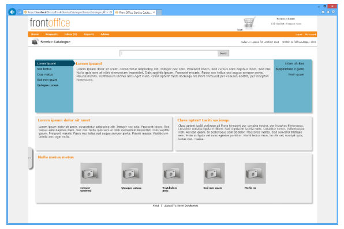Click the refresh icon in address bar
Image resolution: width=344 pixels, height=229 pixels.
click(x=111, y=12)
